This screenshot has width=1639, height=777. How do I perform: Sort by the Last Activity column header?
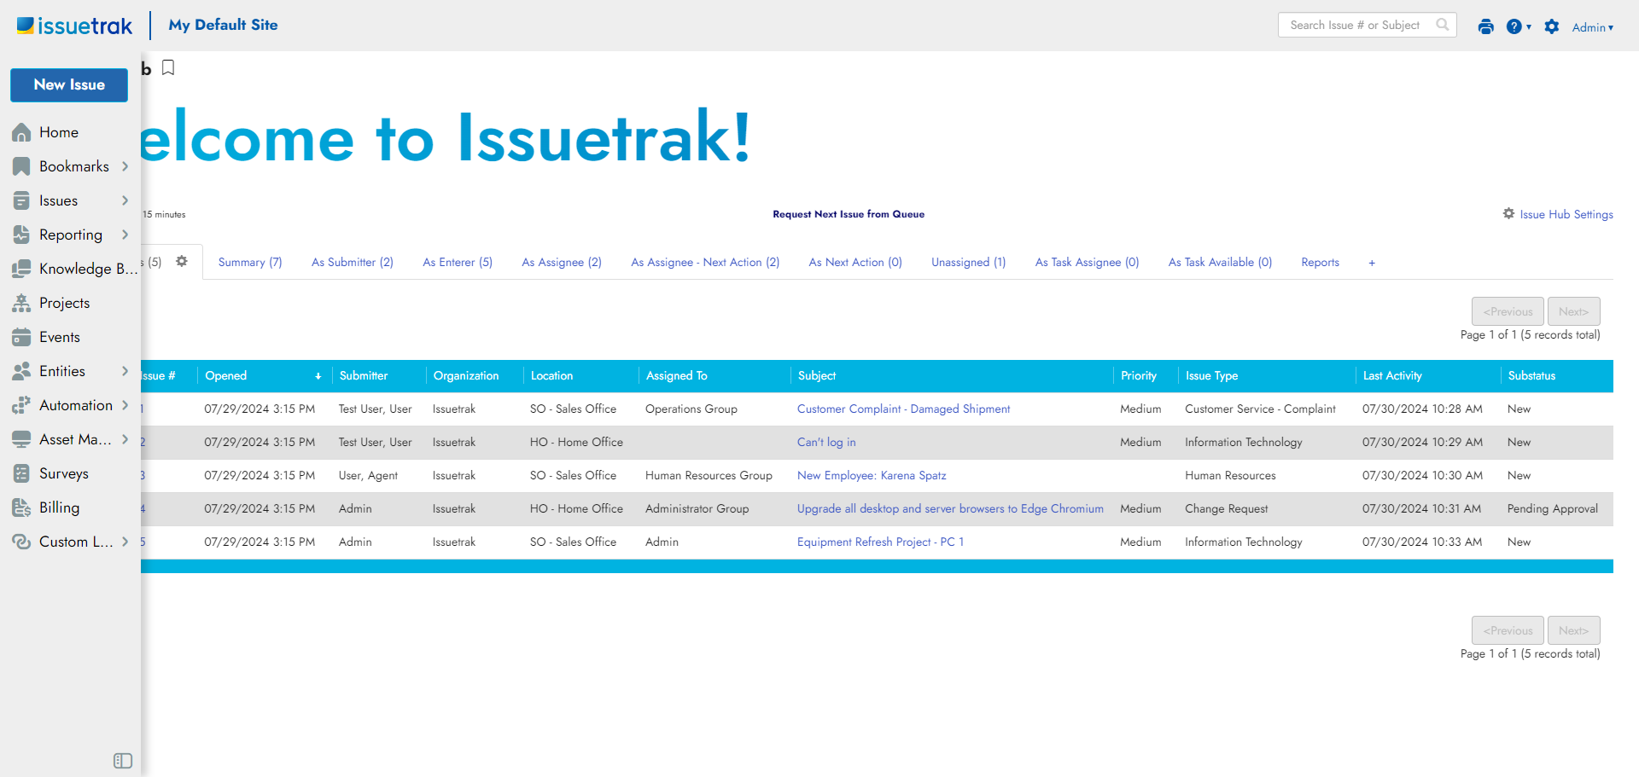pyautogui.click(x=1392, y=375)
